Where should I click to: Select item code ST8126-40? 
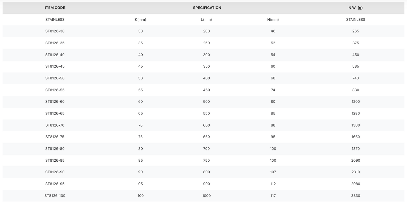click(x=55, y=55)
